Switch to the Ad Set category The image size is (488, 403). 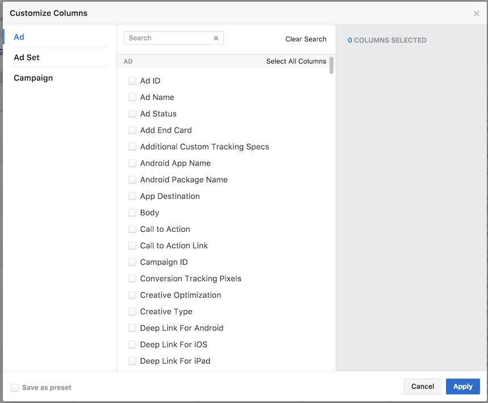coord(27,57)
